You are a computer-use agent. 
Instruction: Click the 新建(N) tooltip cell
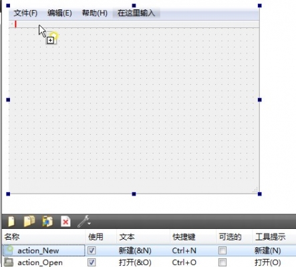point(267,251)
